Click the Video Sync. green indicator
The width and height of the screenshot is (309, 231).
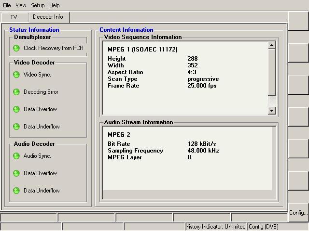pyautogui.click(x=16, y=75)
